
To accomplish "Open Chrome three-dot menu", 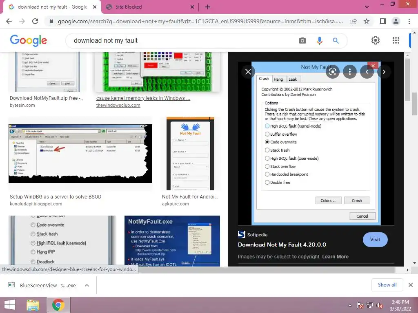I will (409, 21).
